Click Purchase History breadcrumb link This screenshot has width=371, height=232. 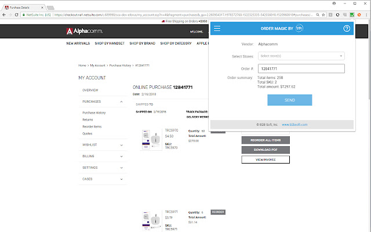tap(120, 66)
